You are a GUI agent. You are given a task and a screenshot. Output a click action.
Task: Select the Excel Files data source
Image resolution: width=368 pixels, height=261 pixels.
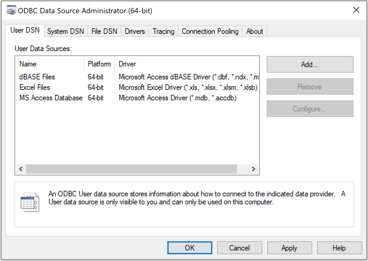click(x=35, y=87)
